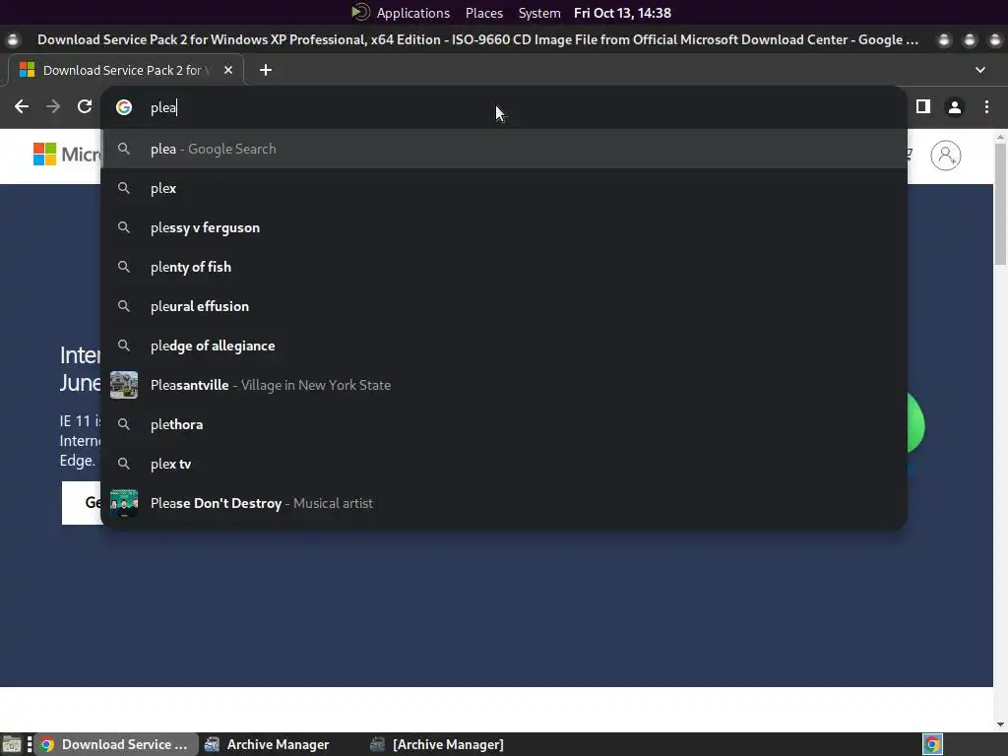Viewport: 1008px width, 756px height.
Task: Select Please Don't Destroy suggestion
Action: coord(504,503)
